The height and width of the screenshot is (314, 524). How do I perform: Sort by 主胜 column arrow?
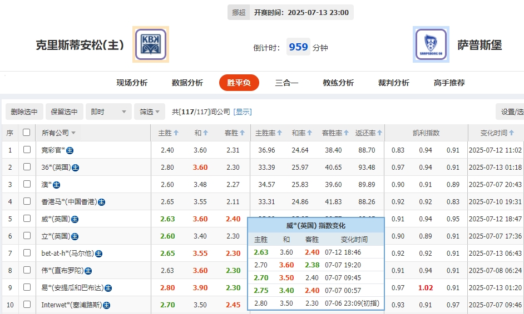tap(176, 133)
